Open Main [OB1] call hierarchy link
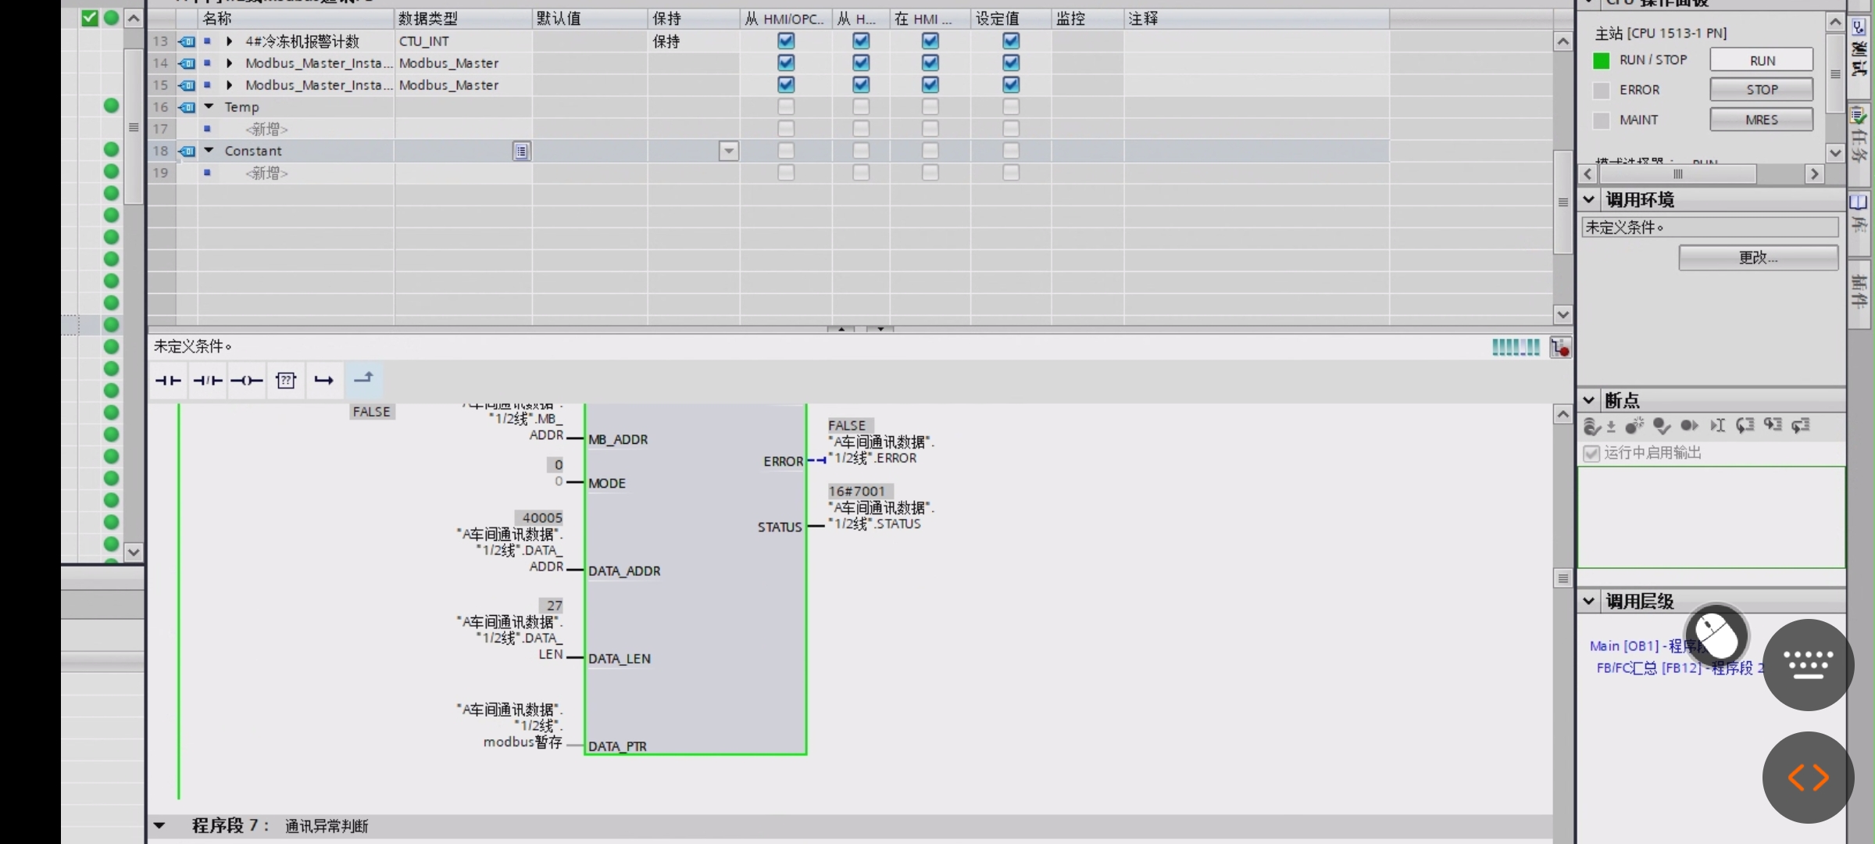The height and width of the screenshot is (844, 1875). (x=1623, y=646)
